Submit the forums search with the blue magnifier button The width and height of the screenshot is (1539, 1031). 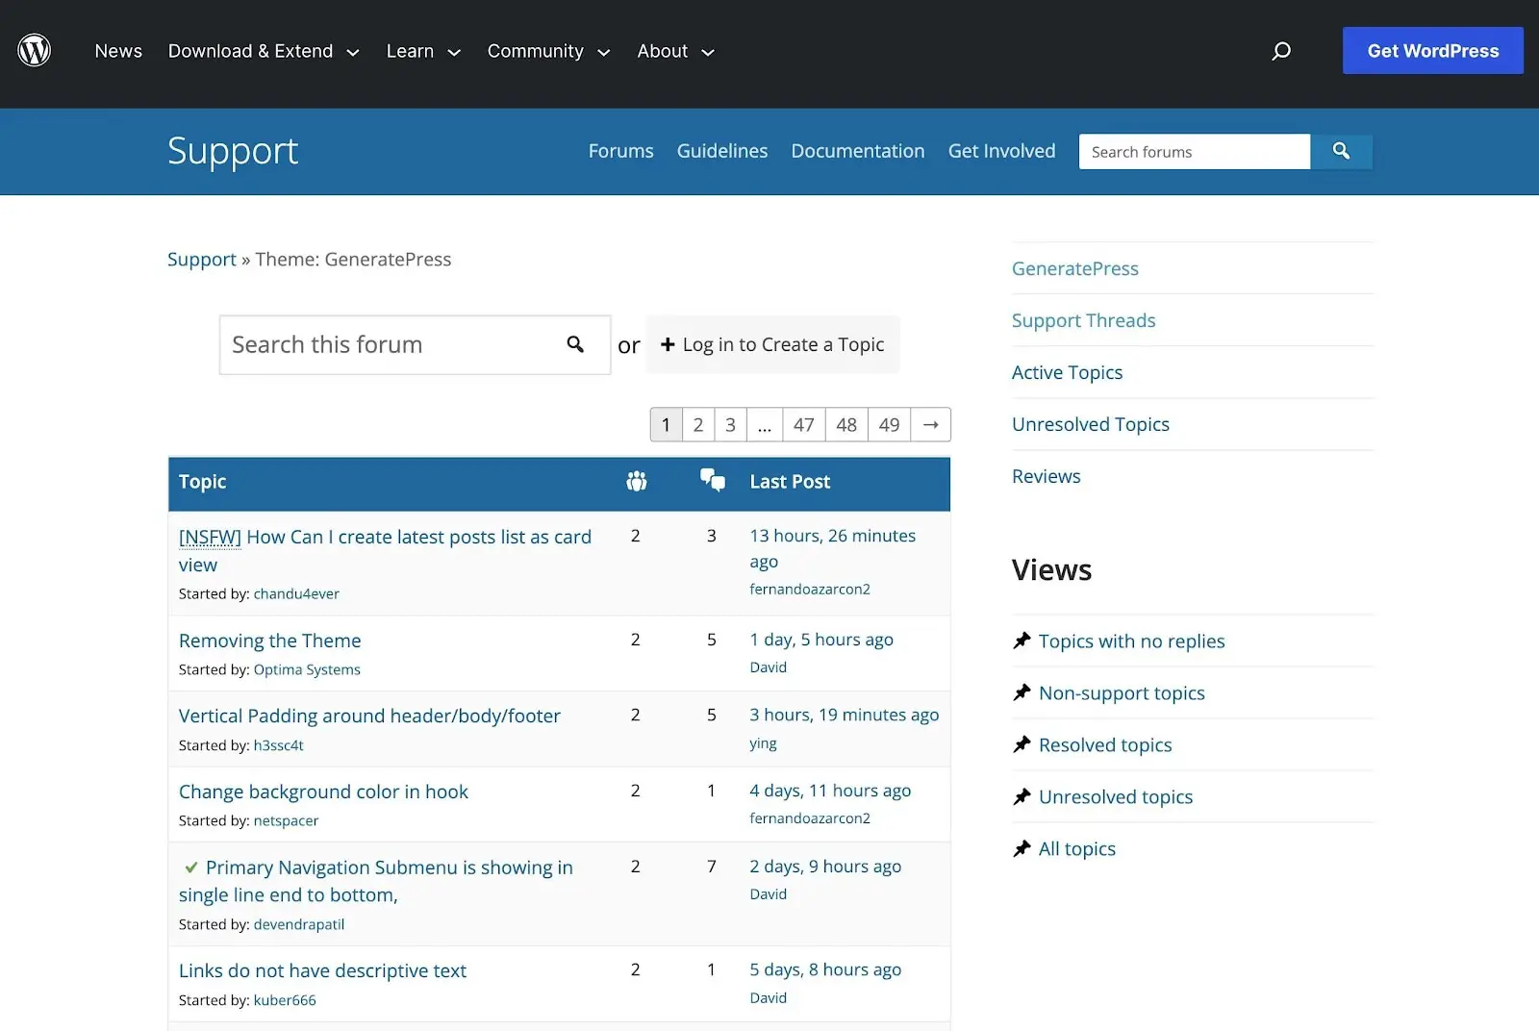[1341, 151]
